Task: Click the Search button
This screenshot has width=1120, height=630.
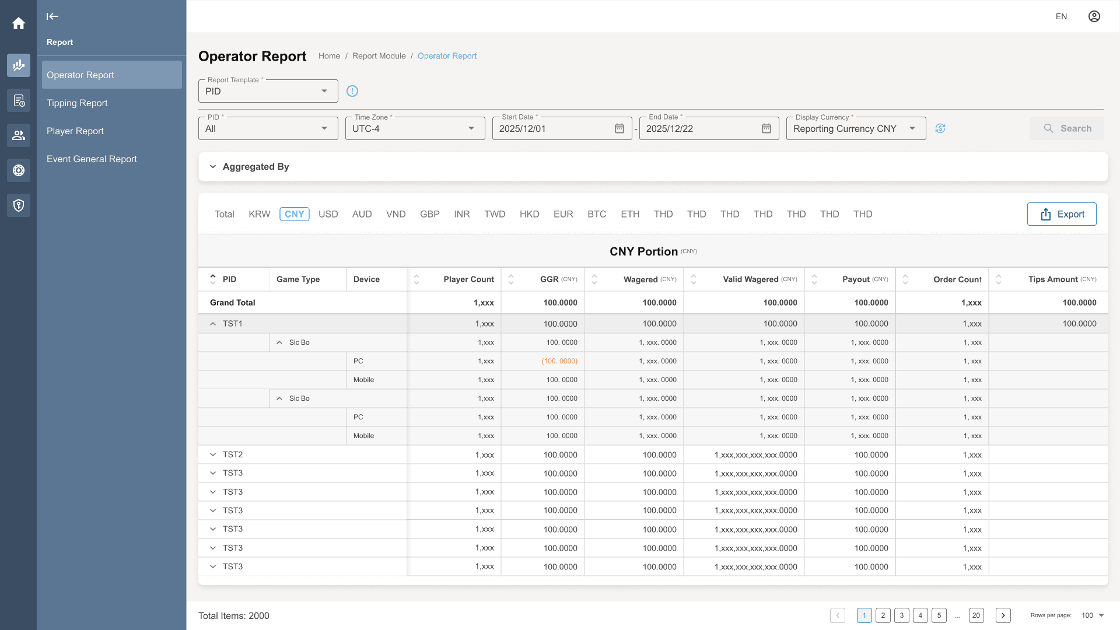Action: (1067, 128)
